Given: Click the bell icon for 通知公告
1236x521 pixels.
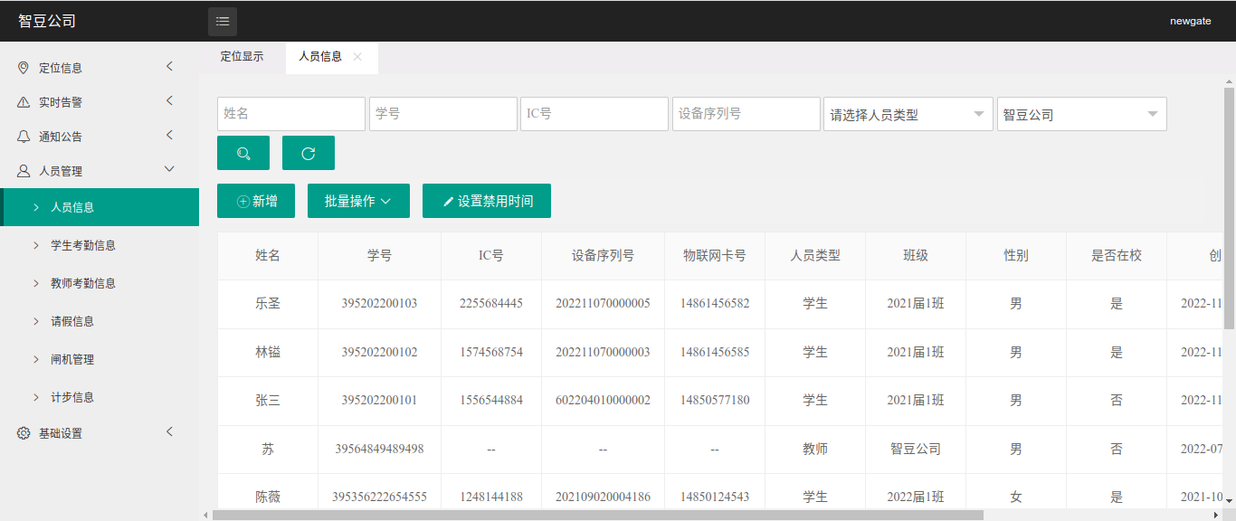Looking at the screenshot, I should 24,137.
